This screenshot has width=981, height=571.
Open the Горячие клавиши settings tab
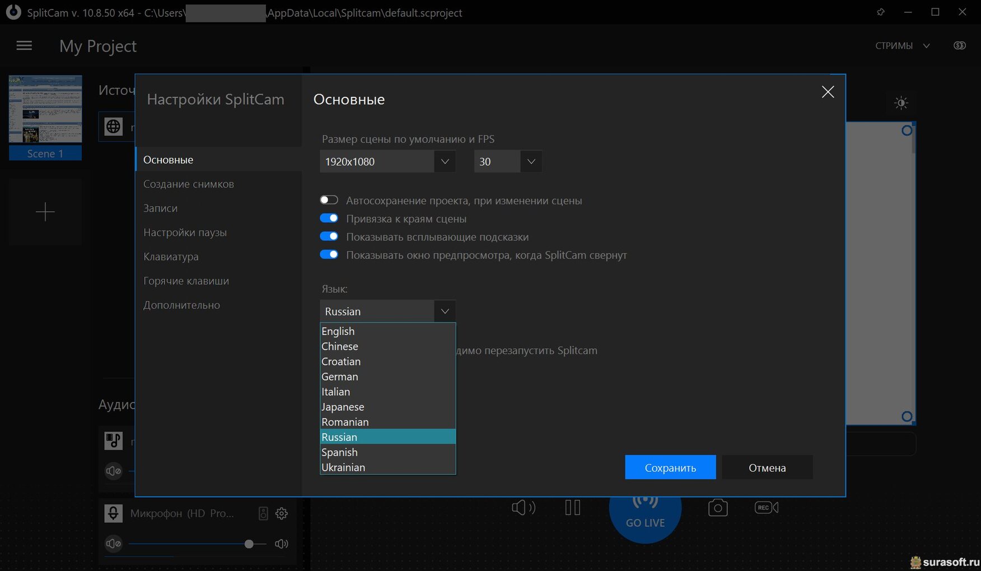(x=218, y=280)
